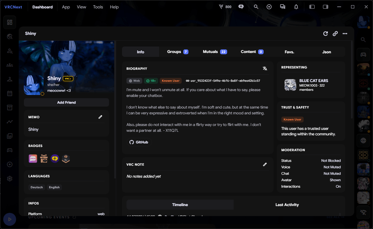
Task: Open the inventory box icon in the left sidebar
Action: click(x=10, y=108)
